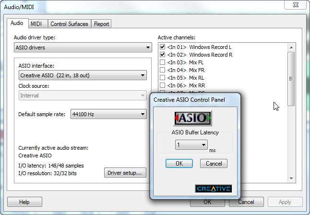Uncheck In 01 Windows Record L
310x215 pixels.
coord(162,47)
